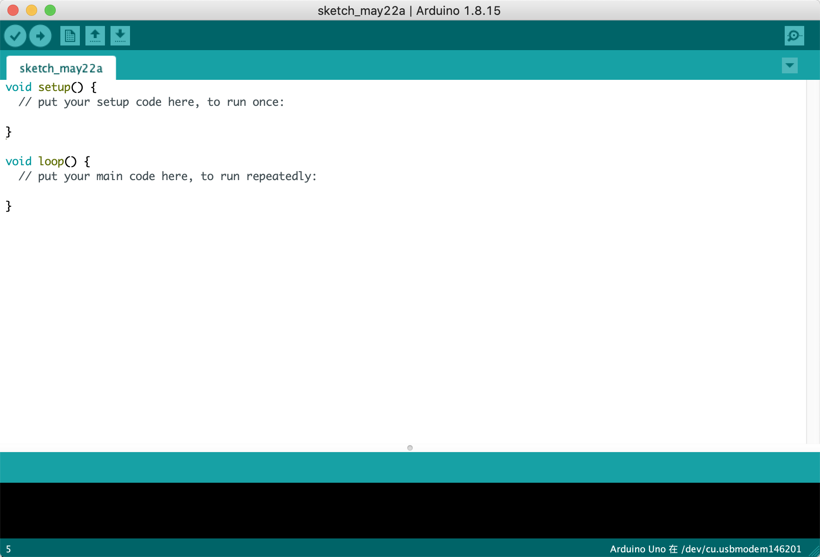Screen dimensions: 820x557
Task: Click the closing brace of setup function
Action: (8, 132)
